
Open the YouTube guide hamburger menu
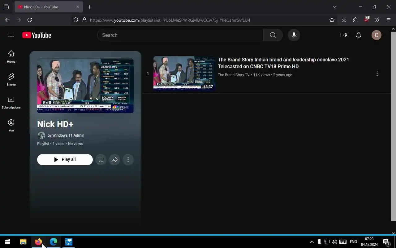(x=11, y=35)
